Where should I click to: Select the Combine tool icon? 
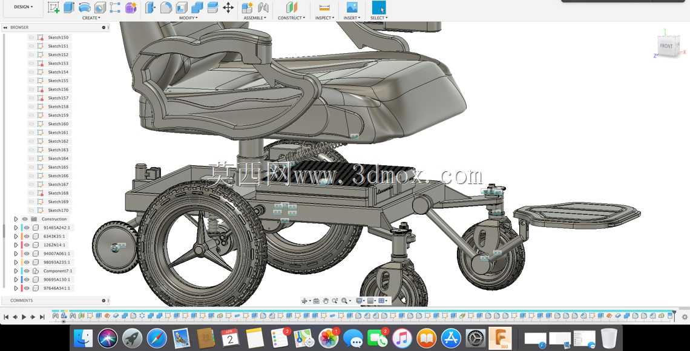click(x=197, y=7)
